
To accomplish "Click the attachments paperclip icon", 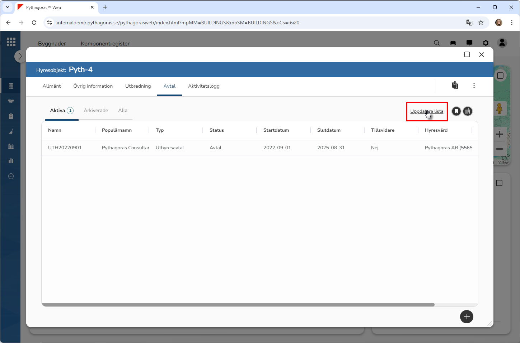I will (455, 85).
